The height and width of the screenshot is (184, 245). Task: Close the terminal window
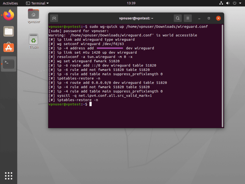tap(218, 18)
